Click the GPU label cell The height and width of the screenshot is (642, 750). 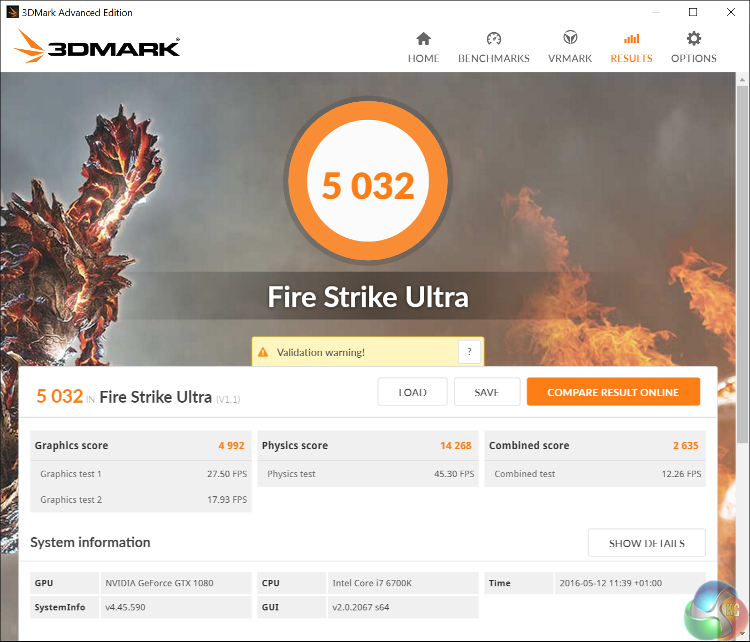point(65,583)
